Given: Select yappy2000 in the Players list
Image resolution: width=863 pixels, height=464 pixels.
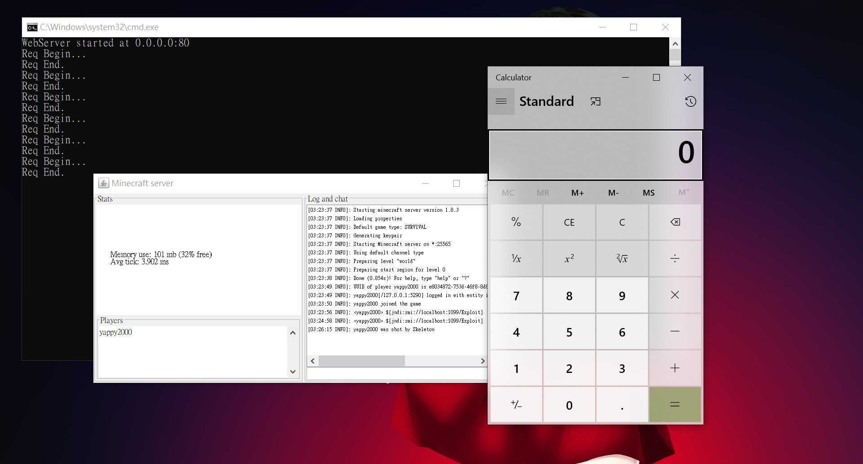Looking at the screenshot, I should 116,332.
